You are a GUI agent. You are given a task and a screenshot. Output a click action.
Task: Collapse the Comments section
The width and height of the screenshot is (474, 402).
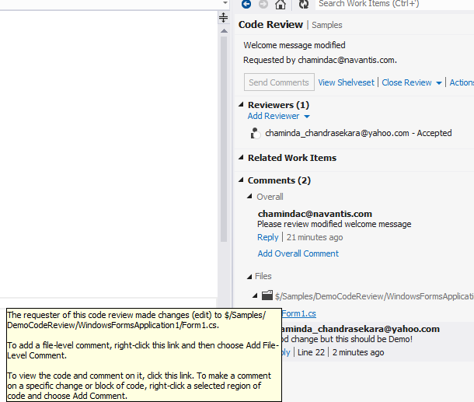click(241, 180)
